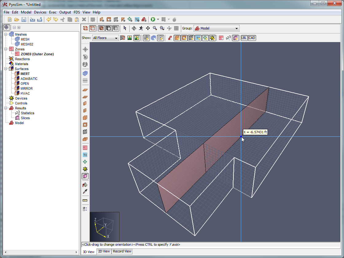The image size is (344, 258).
Task: Open the Tool Properties icon
Action: [85, 209]
